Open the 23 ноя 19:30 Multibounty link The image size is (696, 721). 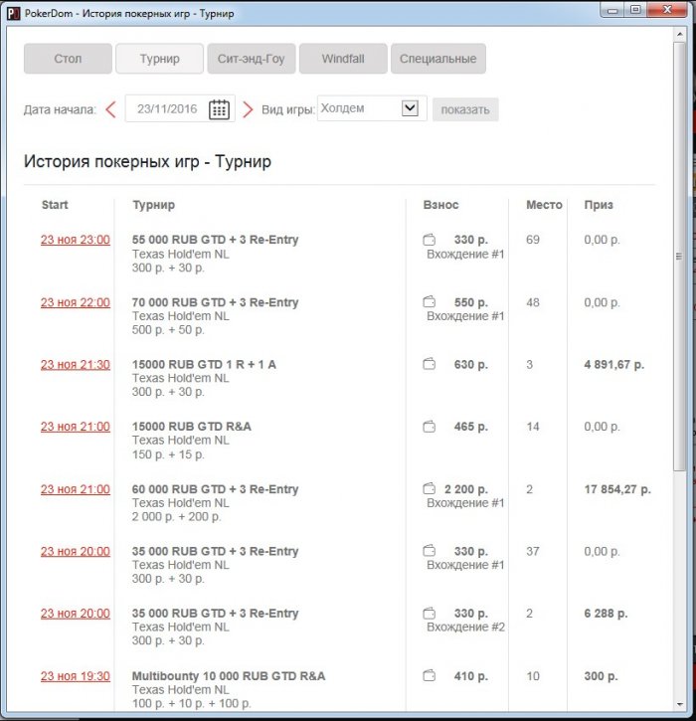tap(76, 676)
